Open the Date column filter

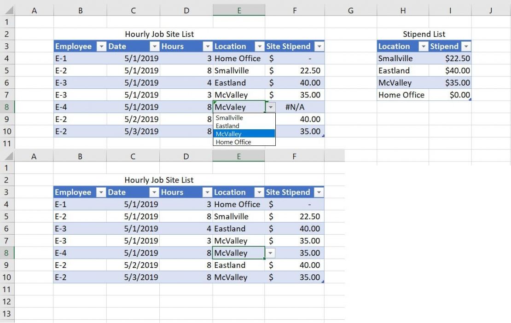[x=155, y=46]
